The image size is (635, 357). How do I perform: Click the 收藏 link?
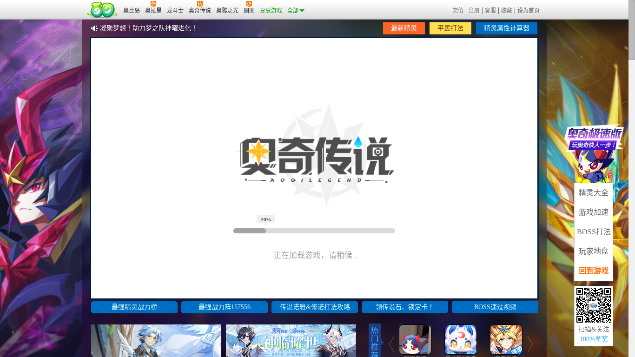(x=507, y=10)
